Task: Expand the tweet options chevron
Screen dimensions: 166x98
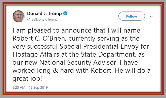Action: click(151, 17)
